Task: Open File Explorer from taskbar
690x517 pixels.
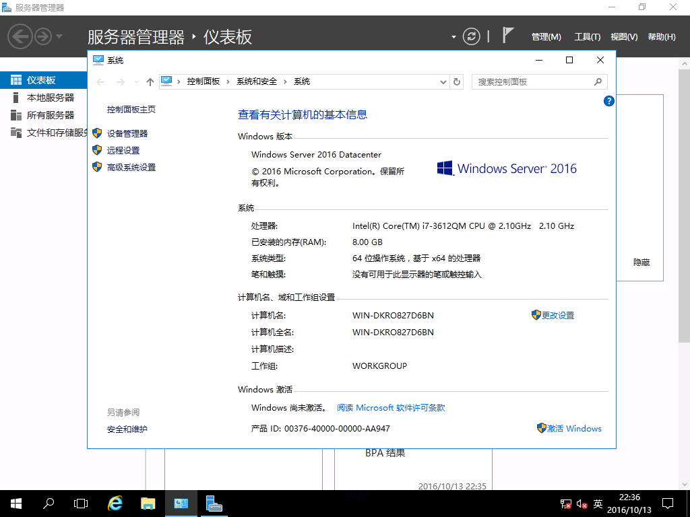Action: pyautogui.click(x=148, y=504)
